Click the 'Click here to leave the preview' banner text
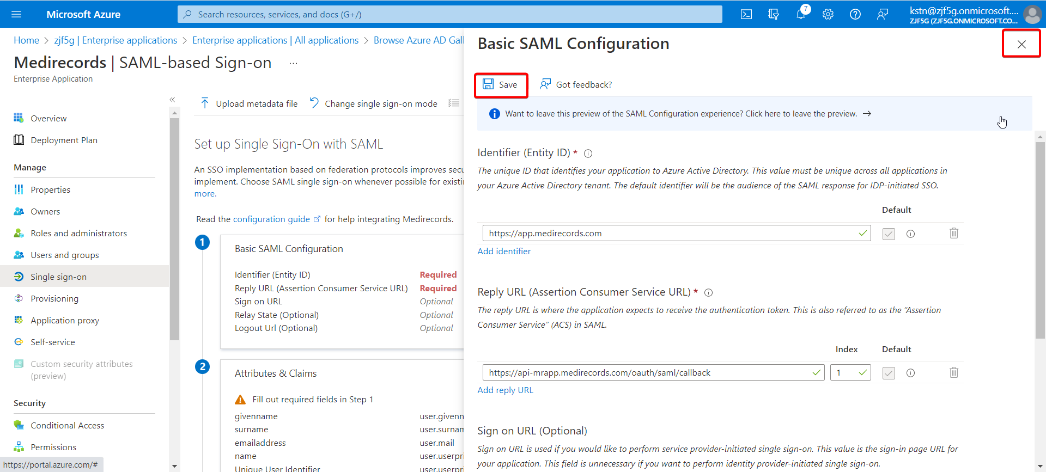 (x=801, y=114)
